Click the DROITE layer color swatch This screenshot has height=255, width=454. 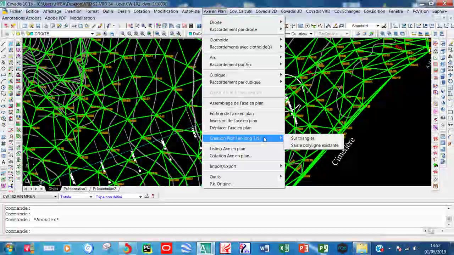tap(32, 34)
